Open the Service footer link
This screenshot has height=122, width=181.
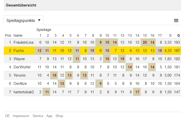coord(38,116)
